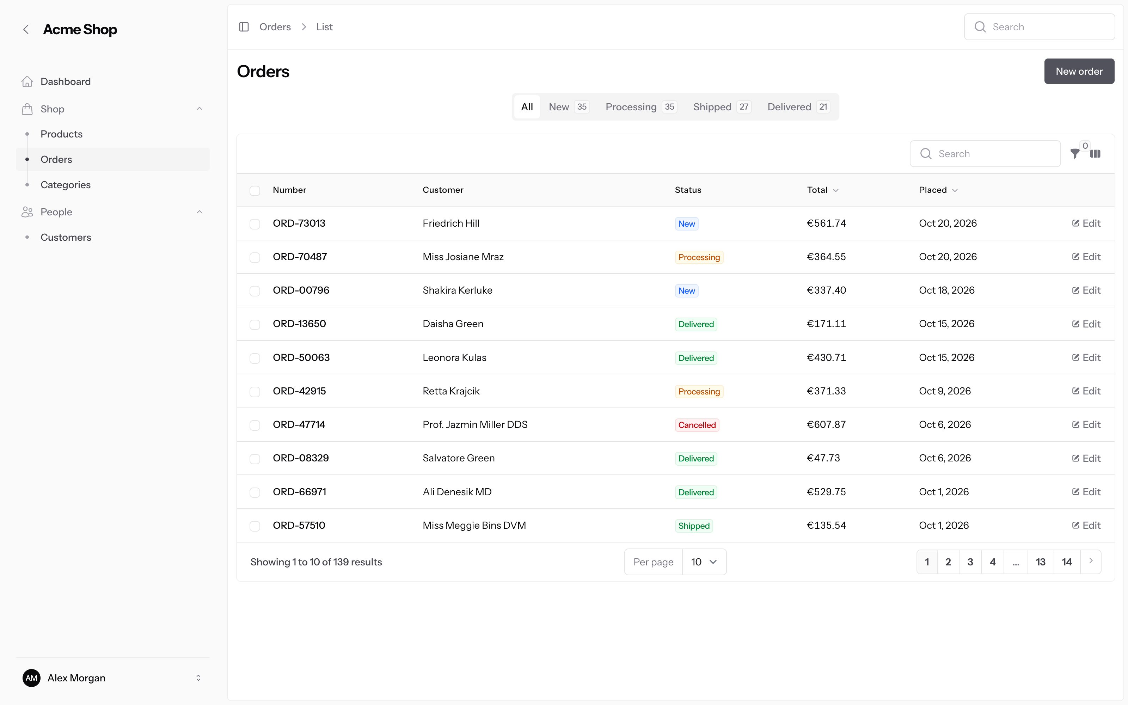Image resolution: width=1128 pixels, height=705 pixels.
Task: Click edit icon for order ORD-13650
Action: coord(1076,324)
